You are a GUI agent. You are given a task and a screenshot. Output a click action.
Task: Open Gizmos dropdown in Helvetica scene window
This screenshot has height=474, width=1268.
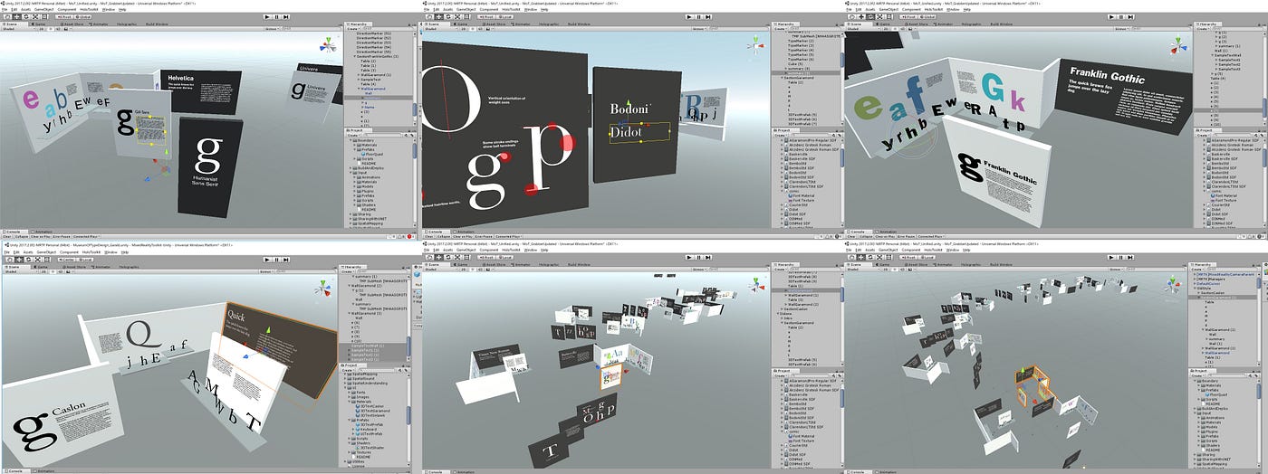(274, 29)
